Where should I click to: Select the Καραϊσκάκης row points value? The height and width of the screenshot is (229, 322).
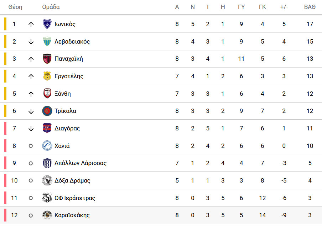point(310,215)
